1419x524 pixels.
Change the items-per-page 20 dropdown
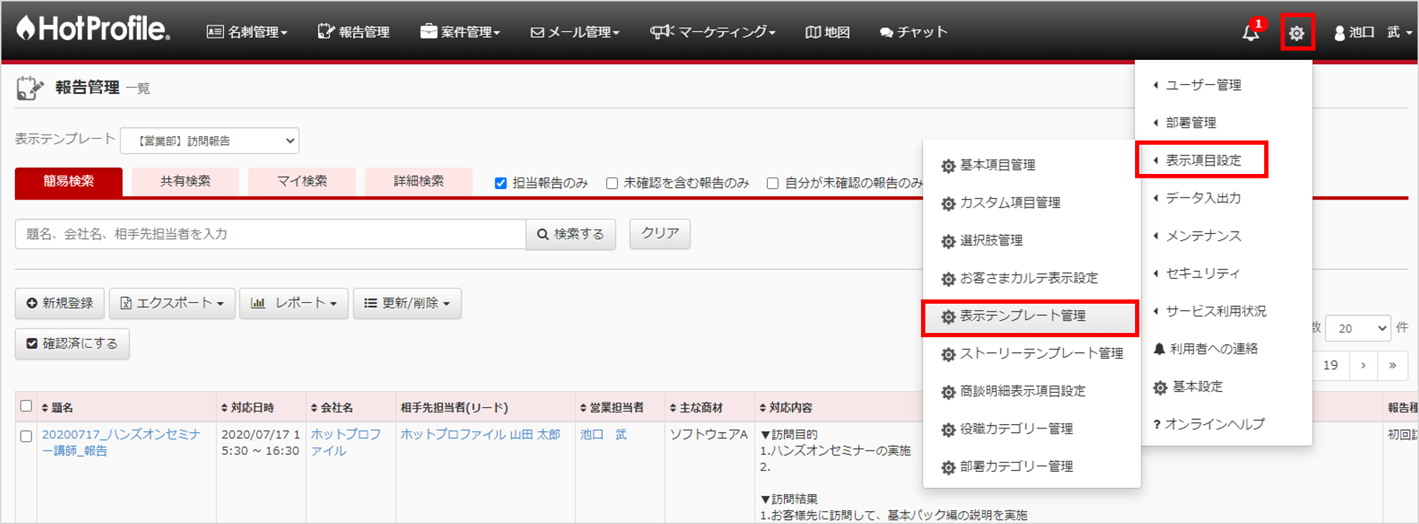pyautogui.click(x=1357, y=328)
